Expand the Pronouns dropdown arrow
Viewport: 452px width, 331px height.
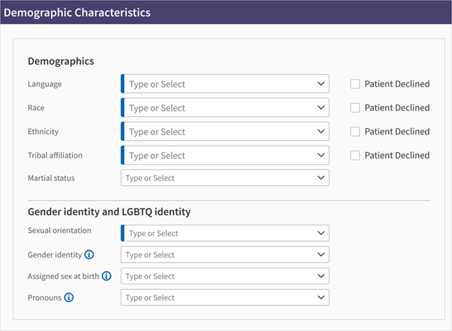(x=321, y=297)
